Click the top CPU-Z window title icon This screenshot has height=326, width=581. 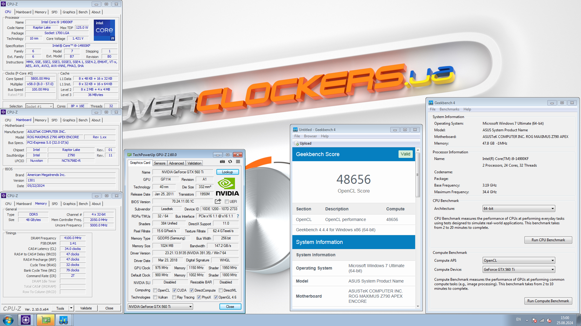pos(4,4)
